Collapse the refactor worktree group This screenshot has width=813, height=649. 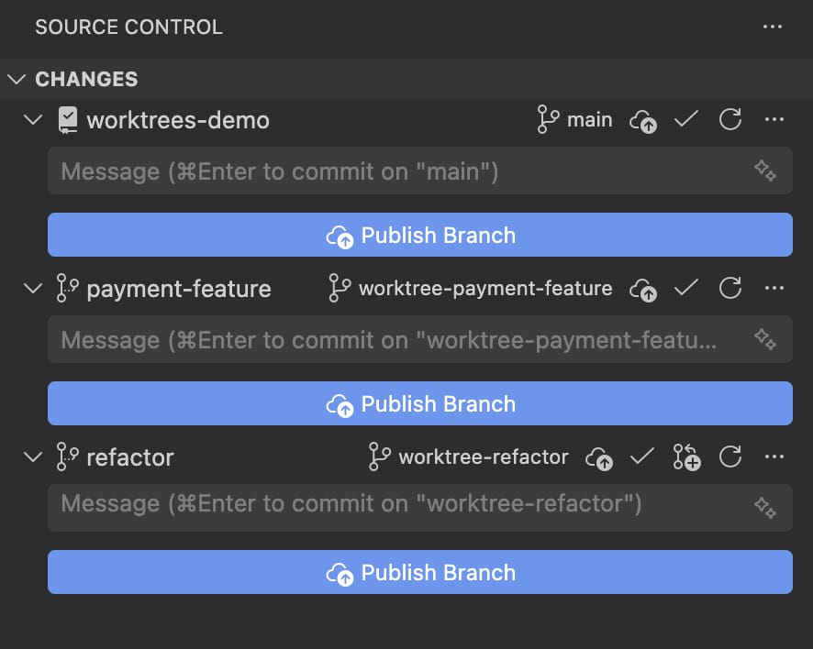(33, 456)
